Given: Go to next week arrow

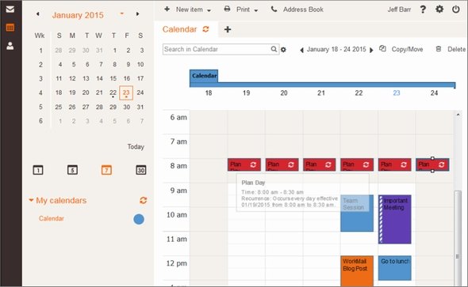Looking at the screenshot, I should tap(371, 50).
